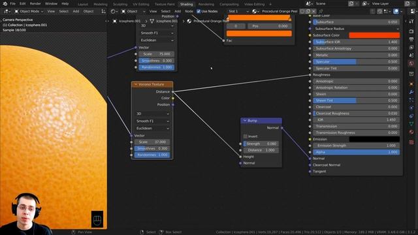Open the Help menu
Screen dimensions: 418x235
click(x=65, y=4)
